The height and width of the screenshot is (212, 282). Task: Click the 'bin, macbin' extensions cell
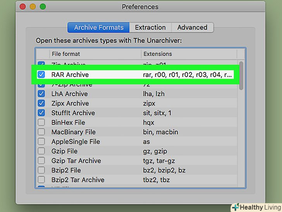click(x=160, y=132)
